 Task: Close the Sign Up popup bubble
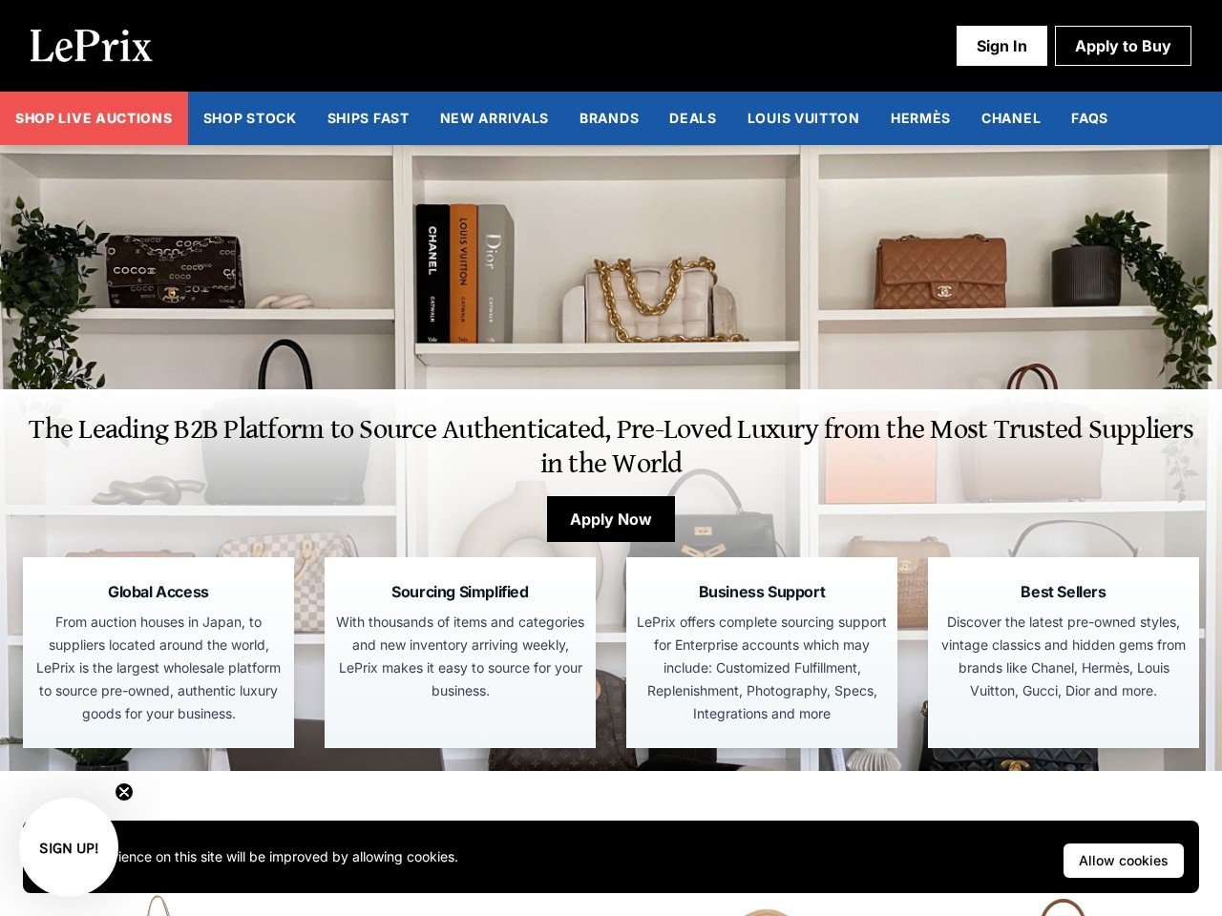(x=124, y=792)
